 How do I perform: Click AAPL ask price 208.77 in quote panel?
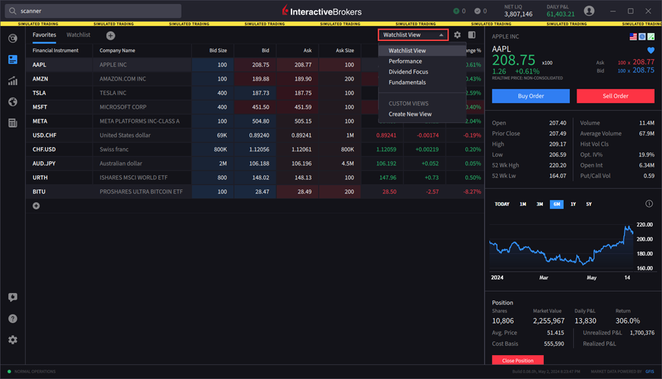pyautogui.click(x=643, y=62)
